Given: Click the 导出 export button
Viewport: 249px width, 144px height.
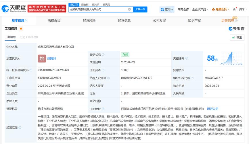Looking at the screenshot, I should pos(237,37).
